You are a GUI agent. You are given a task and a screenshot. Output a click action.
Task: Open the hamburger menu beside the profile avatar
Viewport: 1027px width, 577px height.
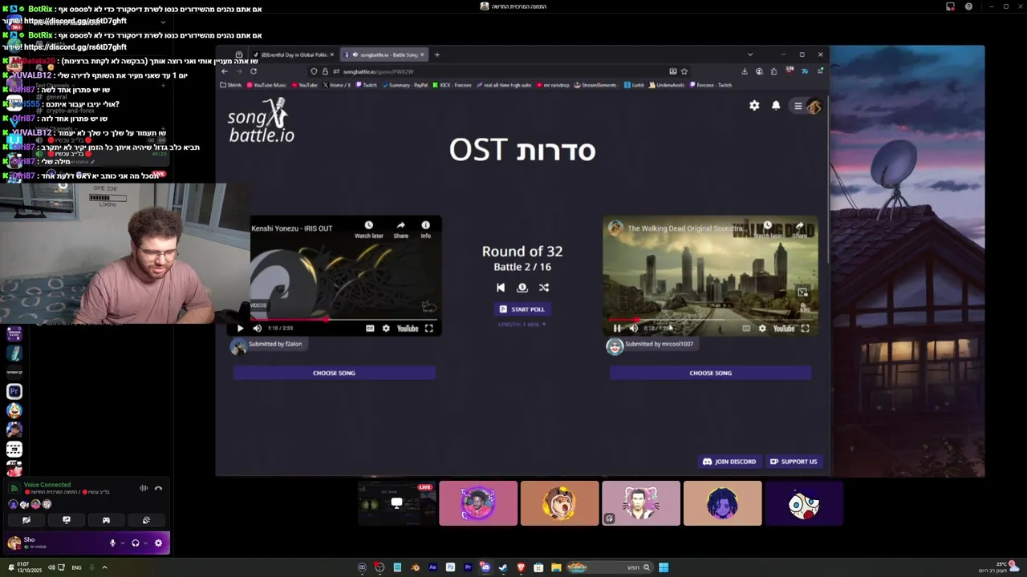coord(798,106)
